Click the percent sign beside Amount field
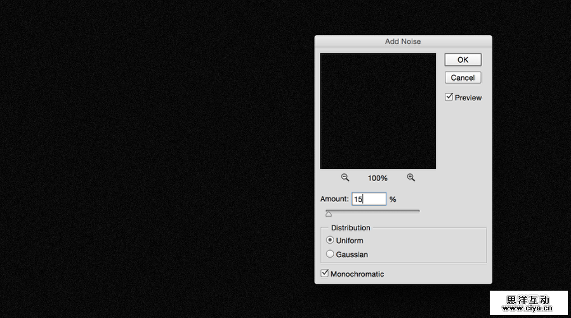Viewport: 571px width, 318px height. 393,199
